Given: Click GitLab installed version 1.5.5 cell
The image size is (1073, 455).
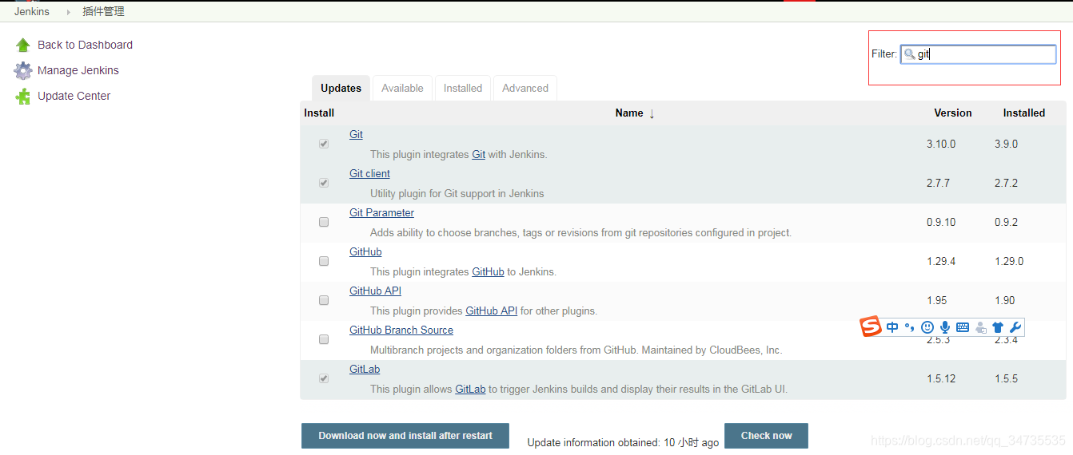Looking at the screenshot, I should [1006, 379].
